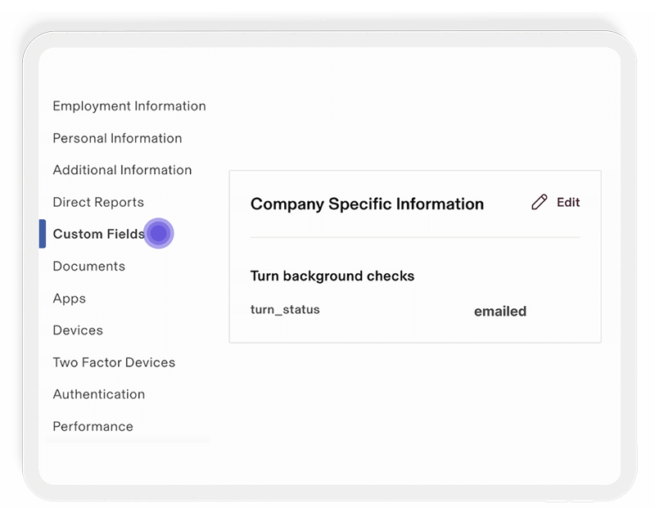Click the Edit text label
The width and height of the screenshot is (655, 507).
(x=568, y=201)
